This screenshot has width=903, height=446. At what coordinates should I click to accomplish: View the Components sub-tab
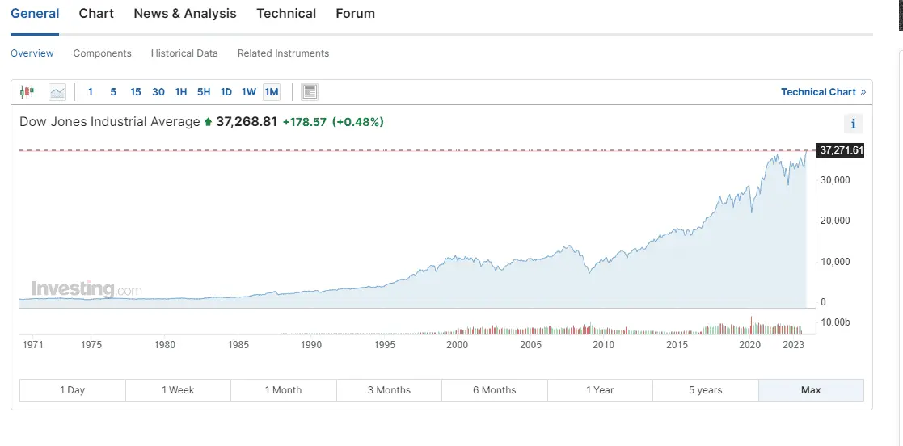point(102,53)
